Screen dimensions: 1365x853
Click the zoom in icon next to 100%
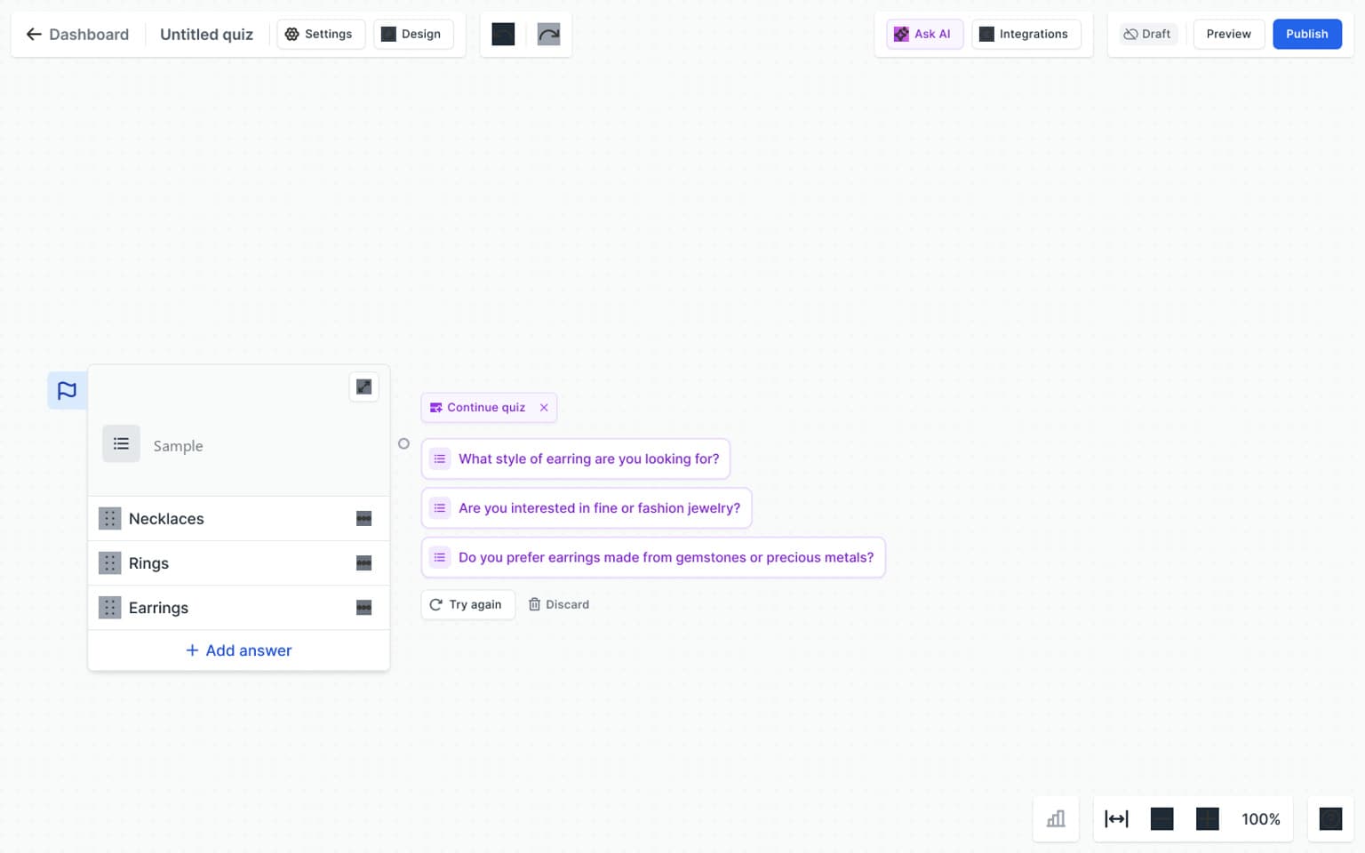(1207, 819)
